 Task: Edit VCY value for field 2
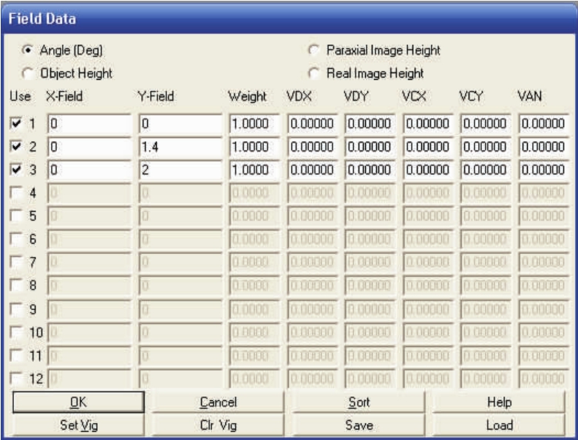pyautogui.click(x=486, y=147)
